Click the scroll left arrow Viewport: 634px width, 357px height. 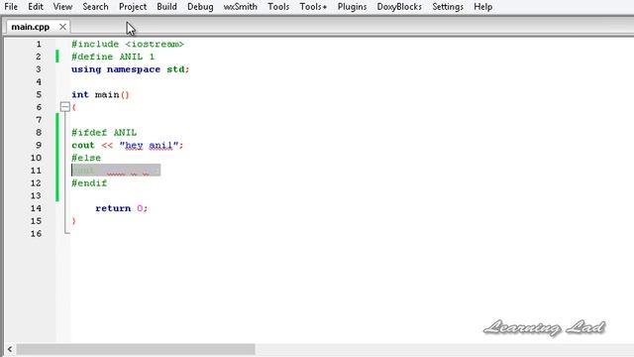pyautogui.click(x=10, y=349)
